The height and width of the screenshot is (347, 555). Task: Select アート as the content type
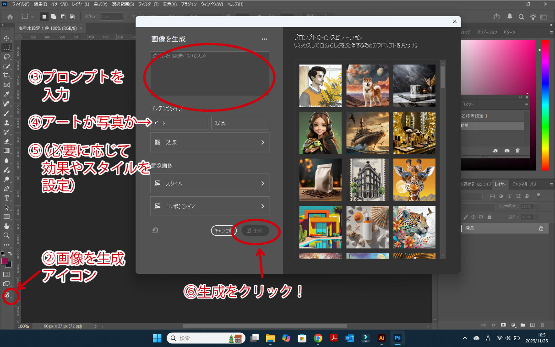(179, 123)
